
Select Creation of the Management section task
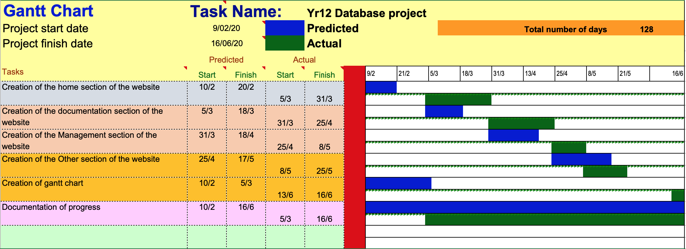tap(94, 141)
